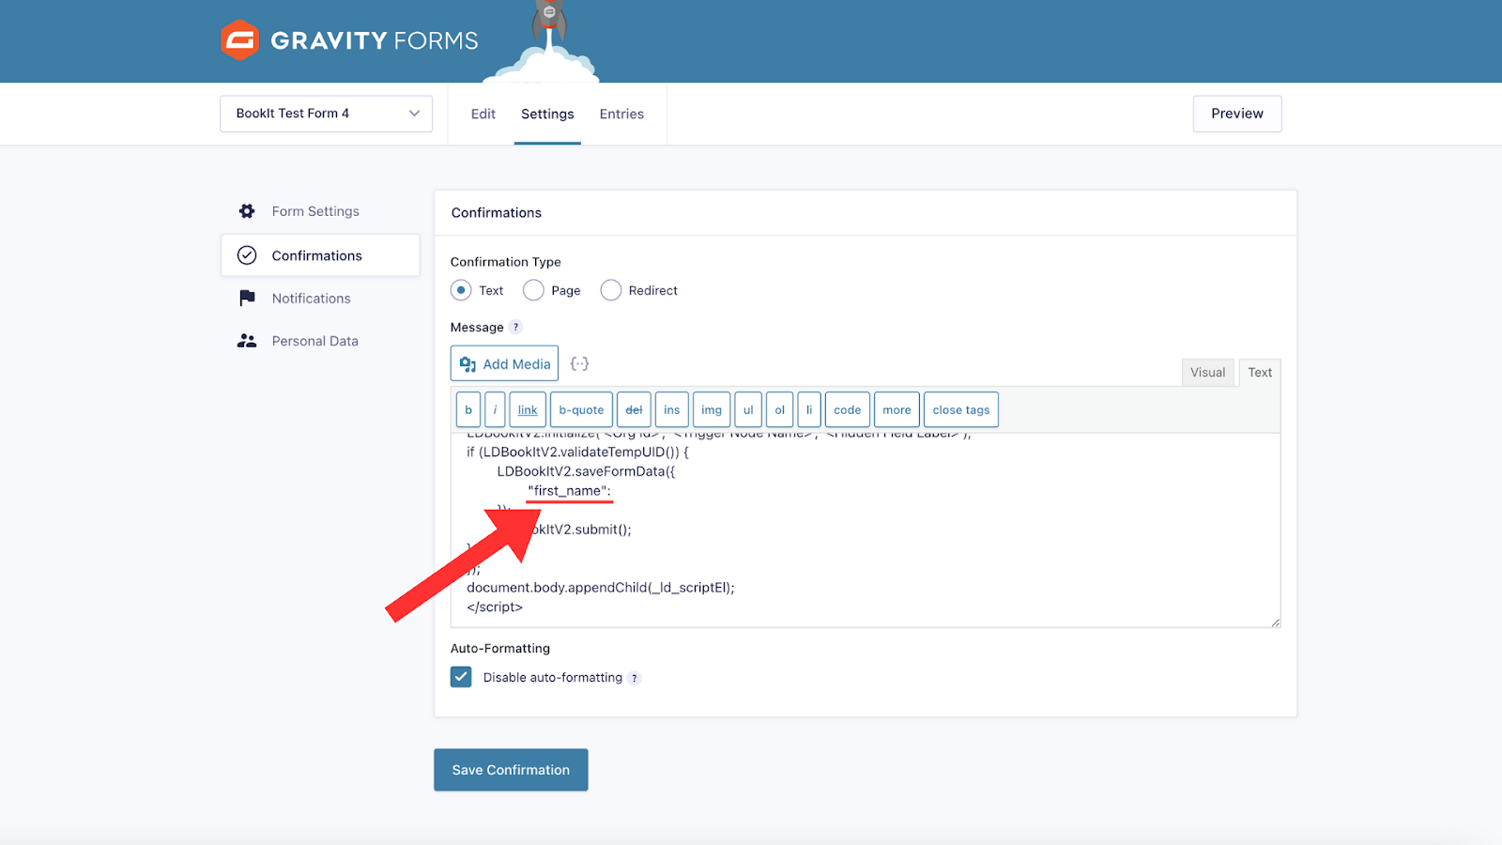Click the Preview button
The image size is (1502, 845).
pyautogui.click(x=1236, y=114)
